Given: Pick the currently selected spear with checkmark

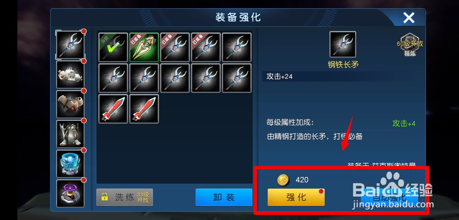Looking at the screenshot, I should point(113,47).
